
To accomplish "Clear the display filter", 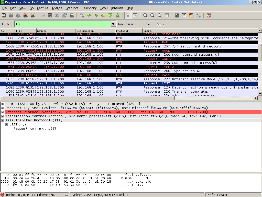I will pyautogui.click(x=146, y=24).
